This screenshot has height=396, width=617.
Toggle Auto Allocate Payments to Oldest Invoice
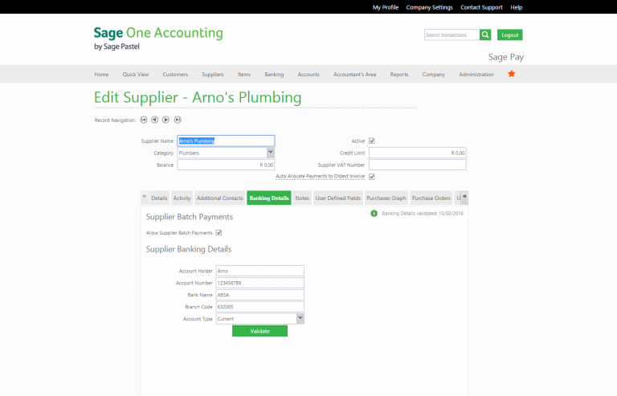click(372, 177)
